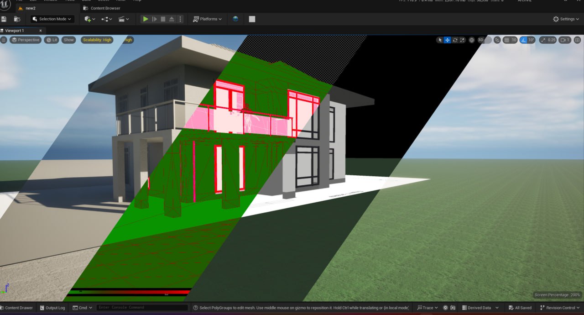
Task: Click the trace record circle icon
Action: click(445, 308)
